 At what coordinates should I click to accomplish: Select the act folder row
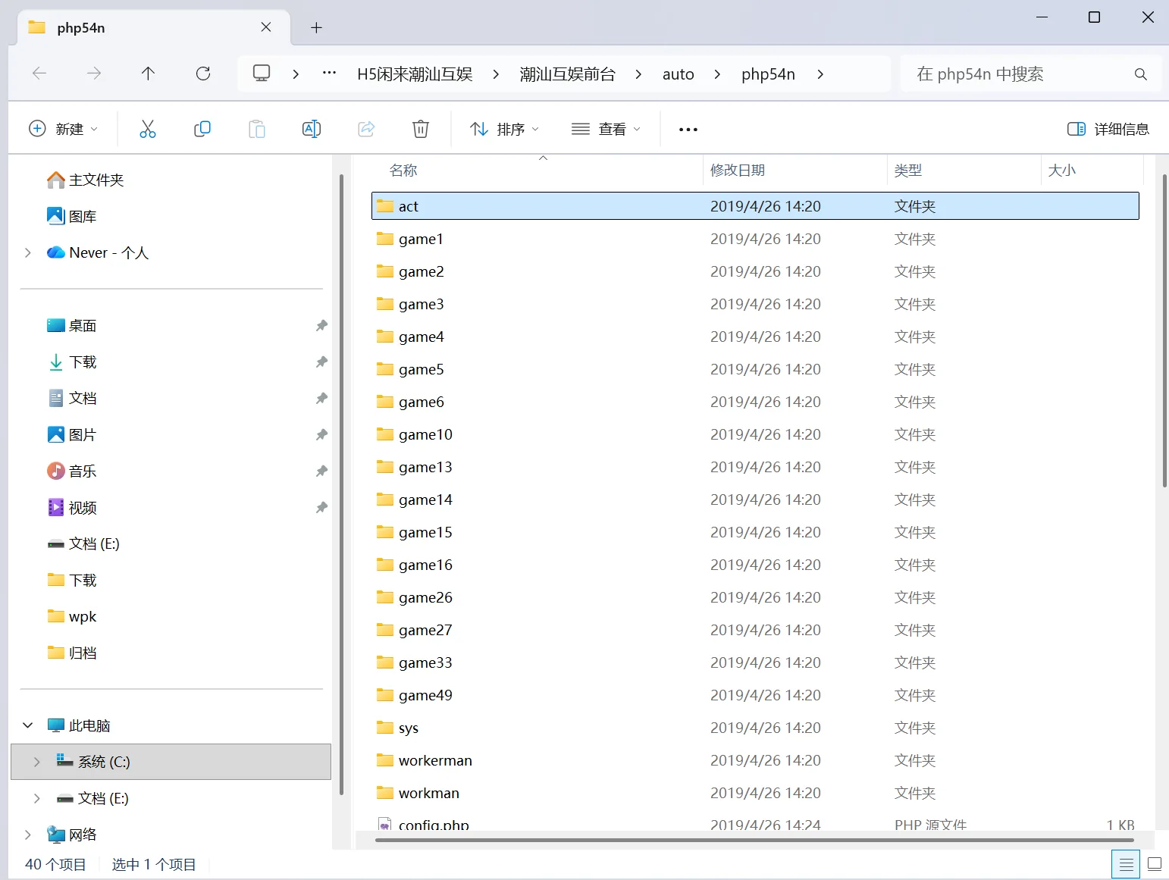(755, 206)
